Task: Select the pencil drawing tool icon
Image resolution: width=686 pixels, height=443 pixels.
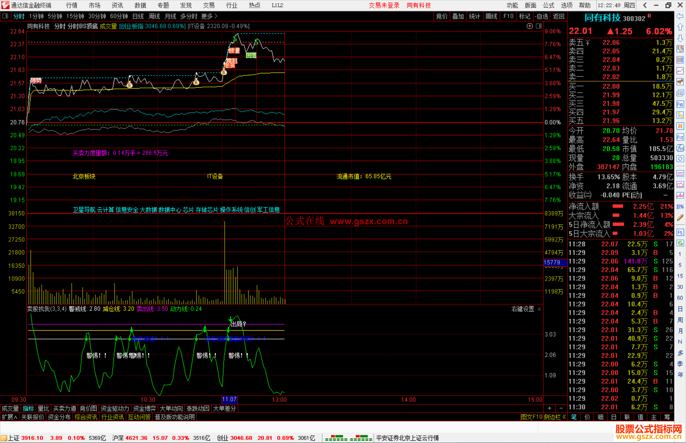Action: click(x=680, y=218)
